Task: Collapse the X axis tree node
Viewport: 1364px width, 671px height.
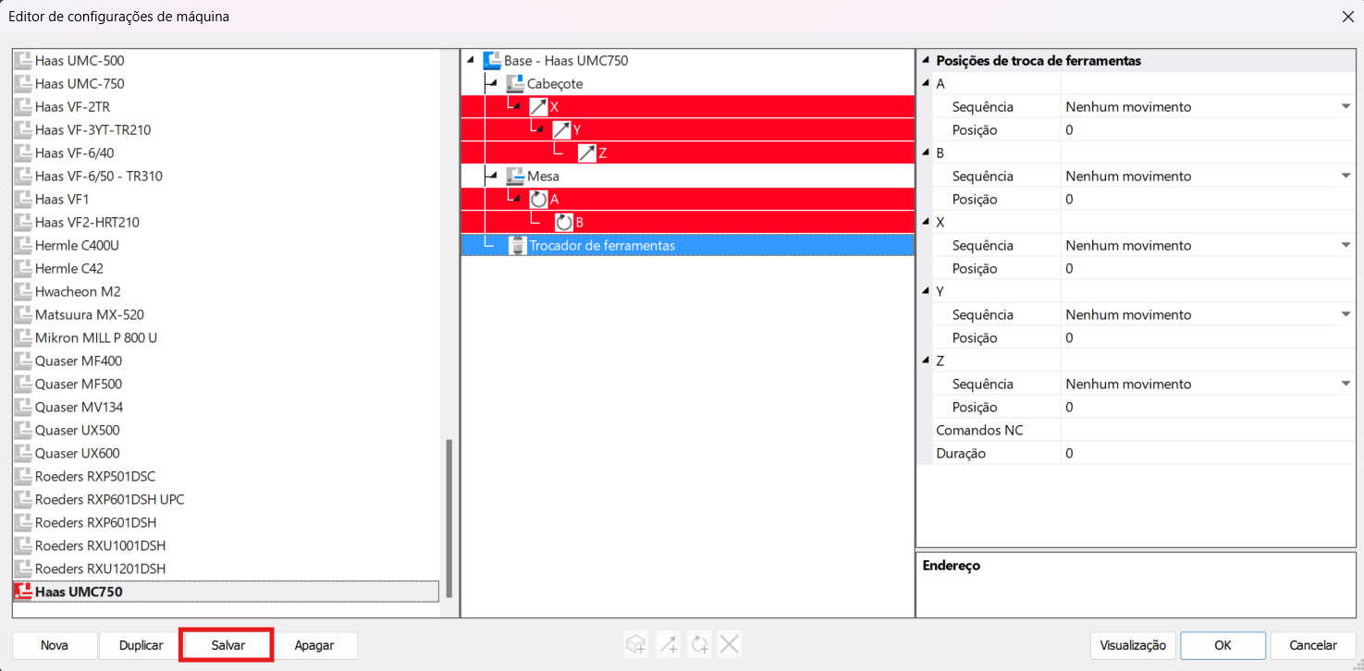Action: pyautogui.click(x=517, y=107)
